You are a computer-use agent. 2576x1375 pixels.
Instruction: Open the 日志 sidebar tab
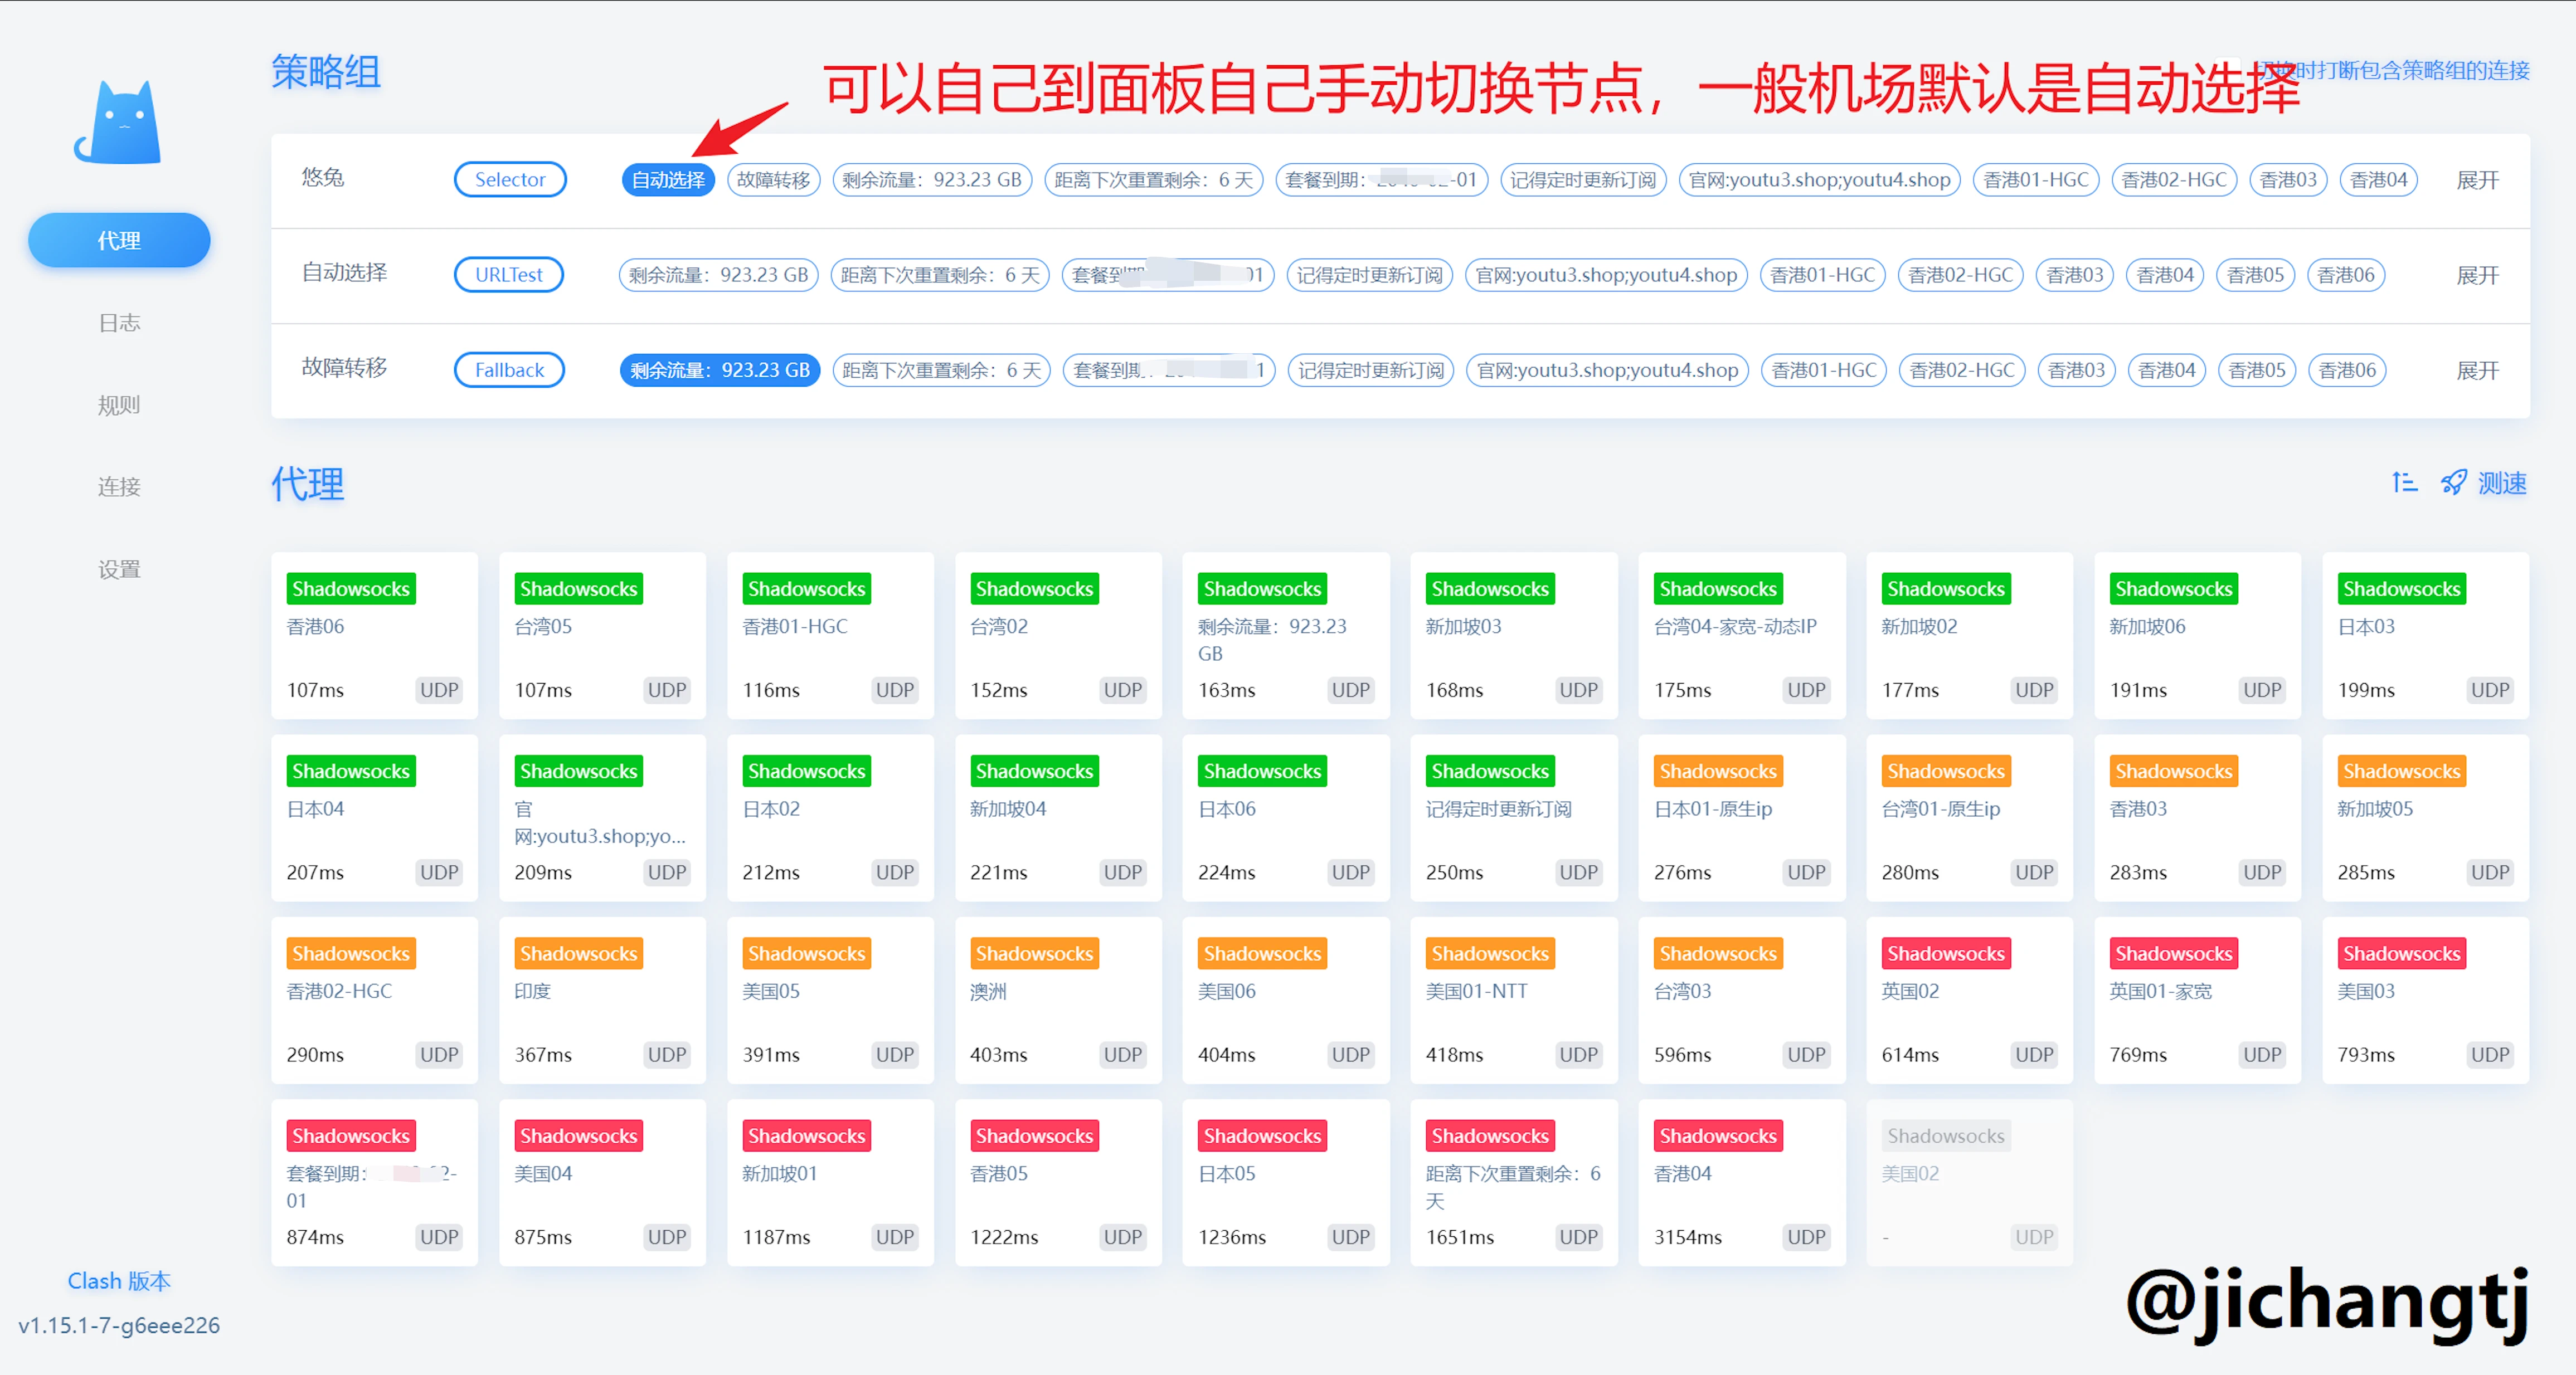pos(119,323)
